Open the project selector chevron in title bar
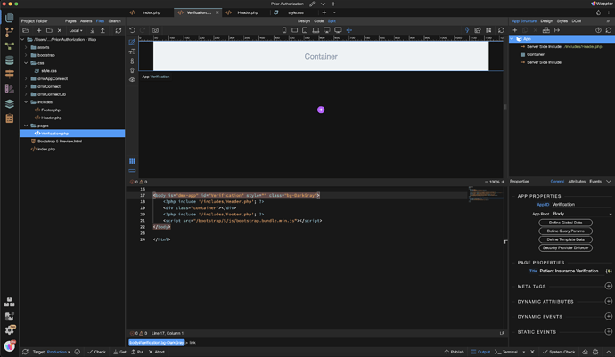Screen dimensions: 615x357 [x=323, y=4]
